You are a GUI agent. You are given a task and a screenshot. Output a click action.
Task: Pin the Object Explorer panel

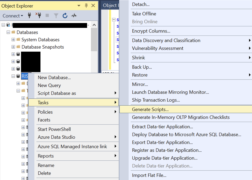[86, 5]
